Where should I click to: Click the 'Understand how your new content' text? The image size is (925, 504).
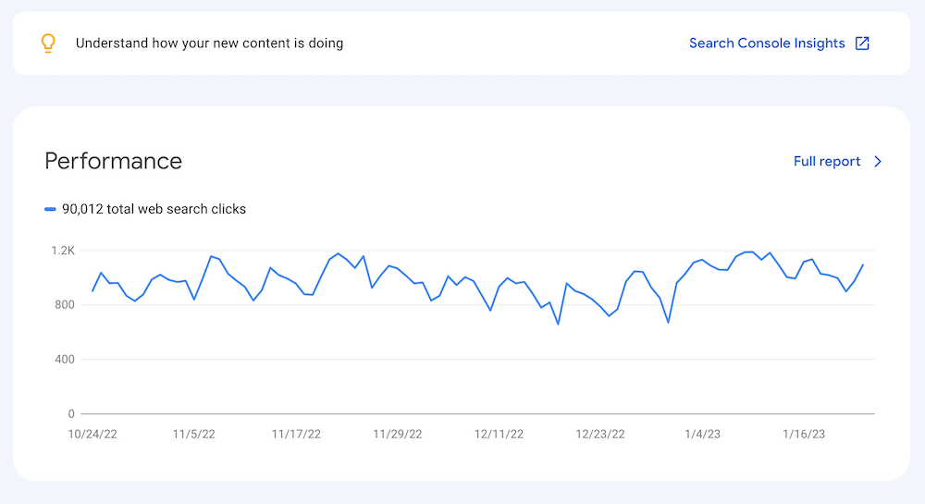(209, 43)
